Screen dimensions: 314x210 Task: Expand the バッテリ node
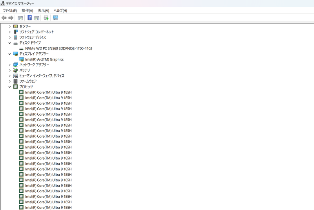point(9,70)
